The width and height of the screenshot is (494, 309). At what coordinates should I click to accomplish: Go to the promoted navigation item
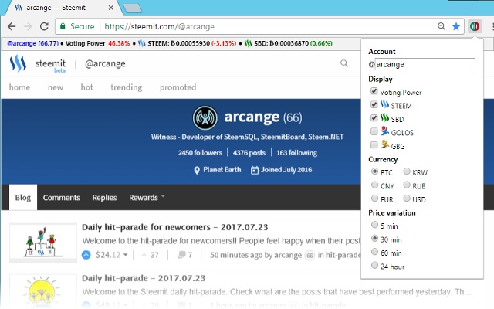[x=178, y=87]
